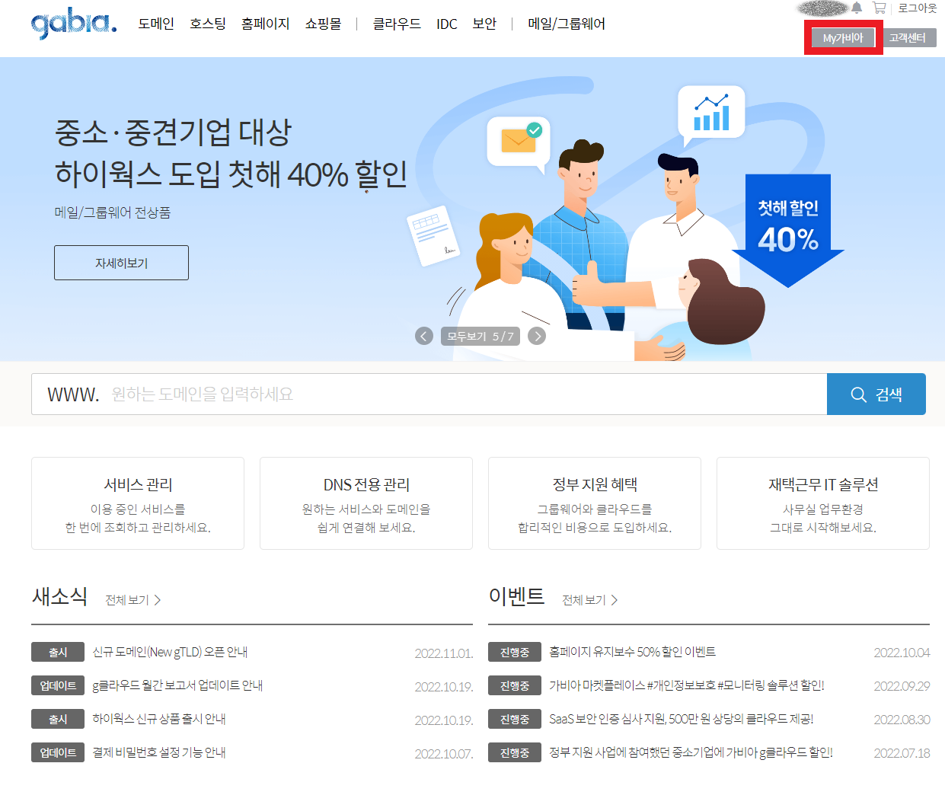
Task: Go to next banner slide arrow
Action: pos(537,336)
